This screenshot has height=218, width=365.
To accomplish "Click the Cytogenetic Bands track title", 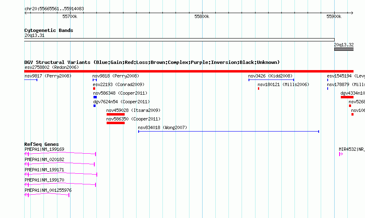I will (49, 30).
